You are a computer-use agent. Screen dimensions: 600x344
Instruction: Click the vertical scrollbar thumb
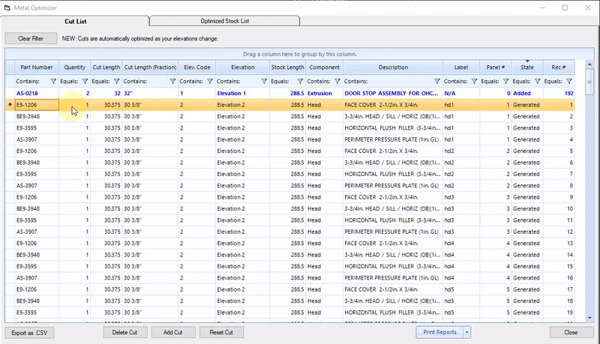click(589, 82)
